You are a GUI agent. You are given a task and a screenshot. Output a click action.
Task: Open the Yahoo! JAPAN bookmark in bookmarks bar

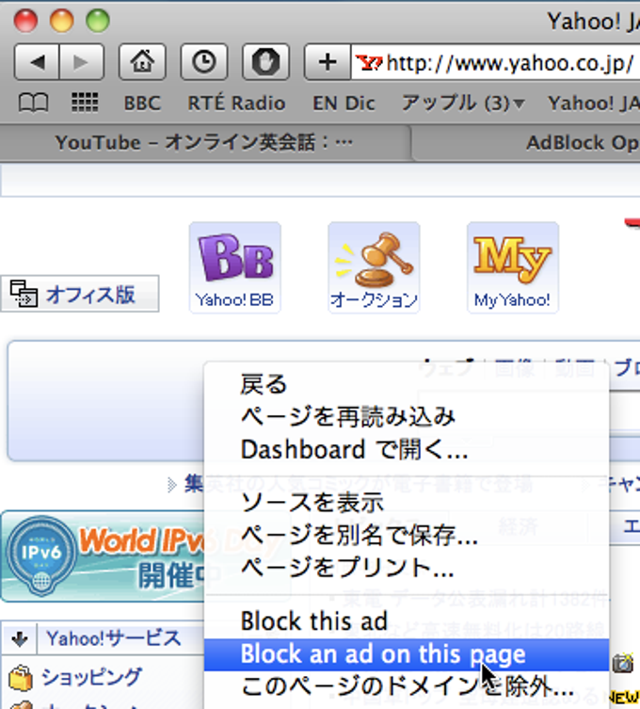pyautogui.click(x=594, y=104)
